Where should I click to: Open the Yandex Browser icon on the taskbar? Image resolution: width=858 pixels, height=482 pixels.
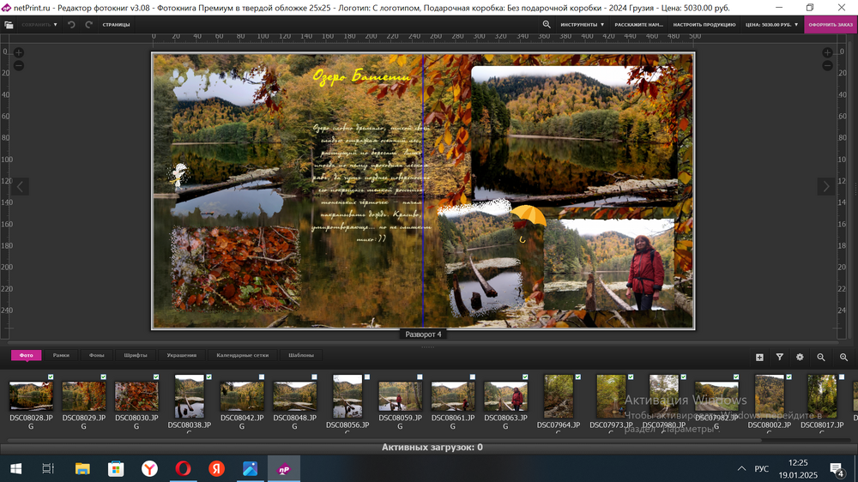pos(149,469)
